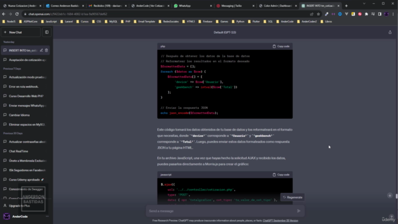Image resolution: width=398 pixels, height=224 pixels.
Task: Start a New Chat in the sidebar
Action: (21, 32)
